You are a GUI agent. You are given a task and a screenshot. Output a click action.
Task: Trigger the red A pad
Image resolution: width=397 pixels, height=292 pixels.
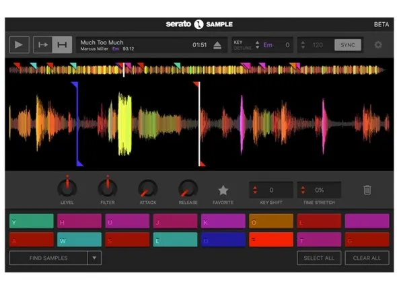coord(32,240)
